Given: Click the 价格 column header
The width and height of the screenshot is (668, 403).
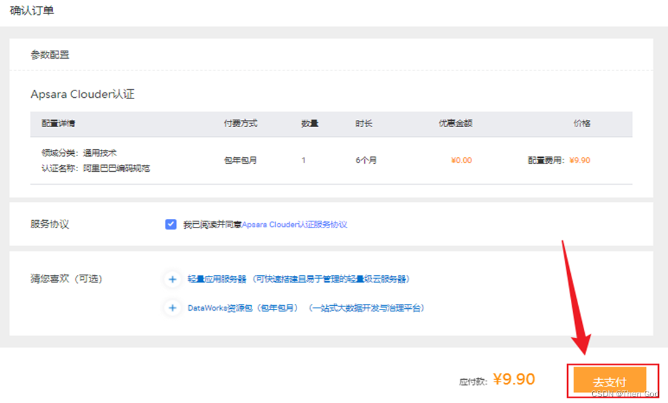Looking at the screenshot, I should pyautogui.click(x=582, y=124).
